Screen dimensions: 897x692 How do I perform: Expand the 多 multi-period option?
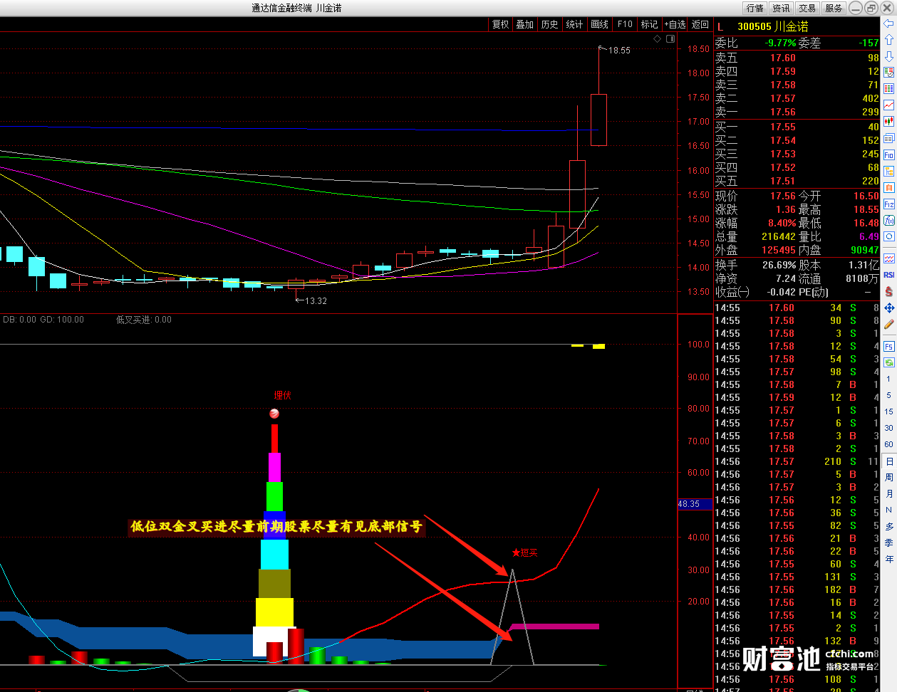coord(889,526)
